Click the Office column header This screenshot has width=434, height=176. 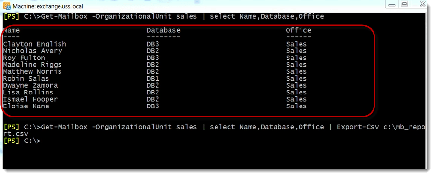[299, 30]
